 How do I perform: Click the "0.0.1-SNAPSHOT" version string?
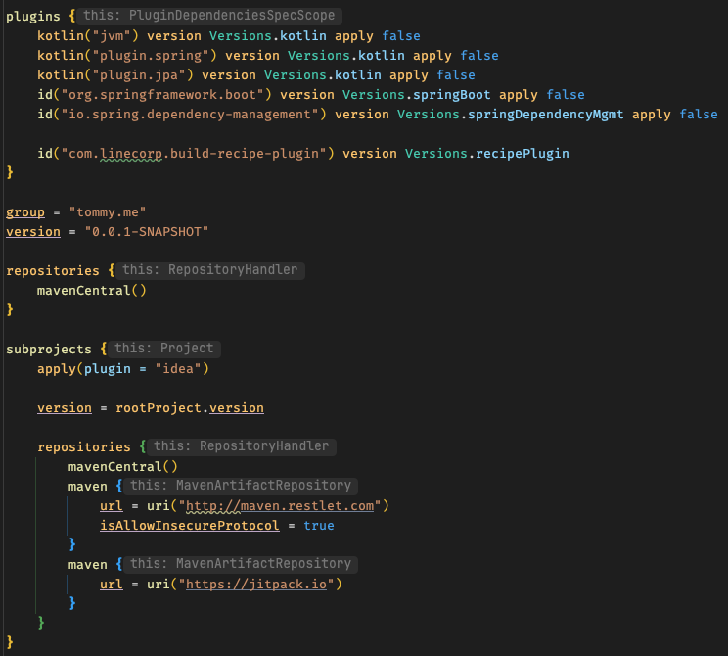146,232
